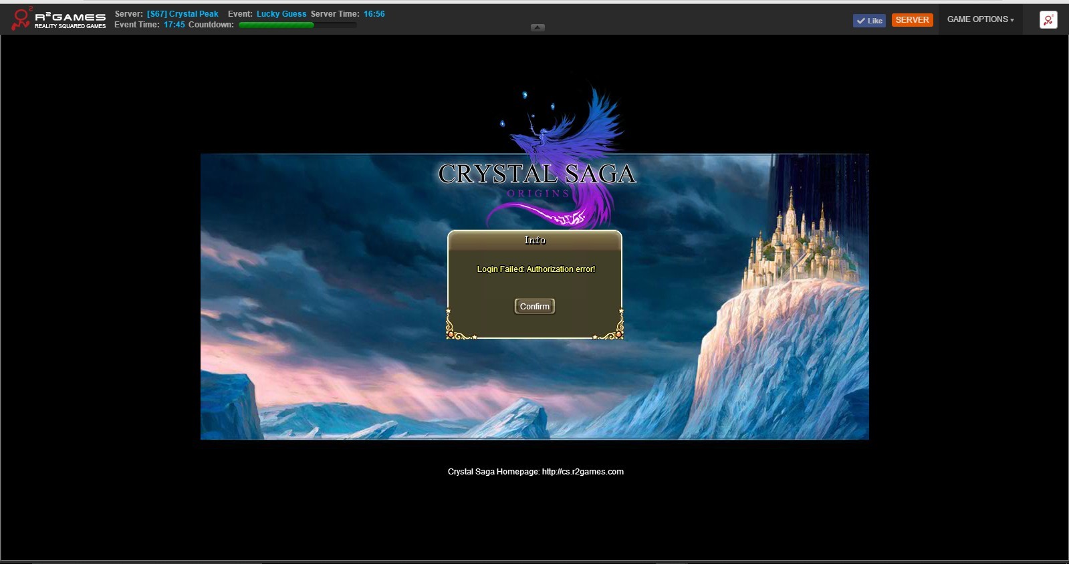Click the Event Time 17:45 value
1069x564 pixels.
(x=174, y=25)
